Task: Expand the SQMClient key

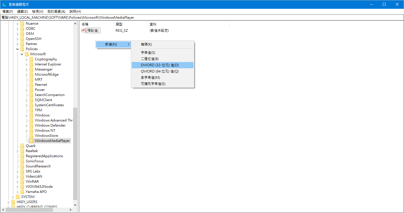Action: 27,100
